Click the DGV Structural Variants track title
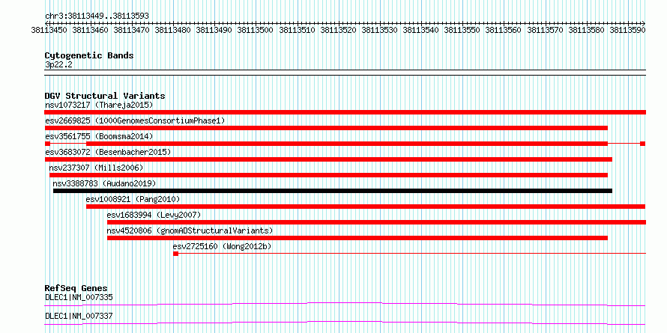This screenshot has width=667, height=333. pyautogui.click(x=105, y=96)
